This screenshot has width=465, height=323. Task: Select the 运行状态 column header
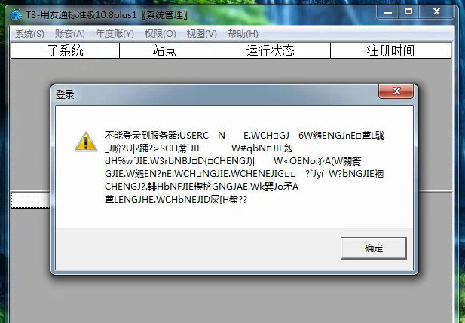pos(270,50)
